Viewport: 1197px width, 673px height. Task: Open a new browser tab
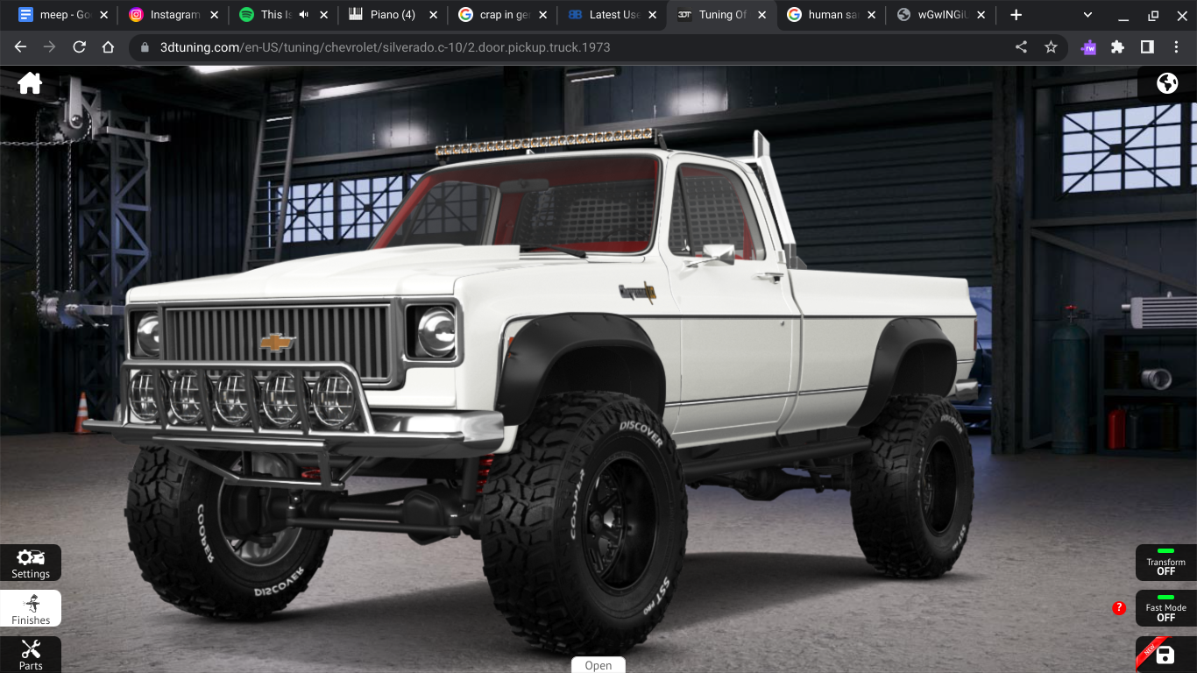(x=1016, y=15)
